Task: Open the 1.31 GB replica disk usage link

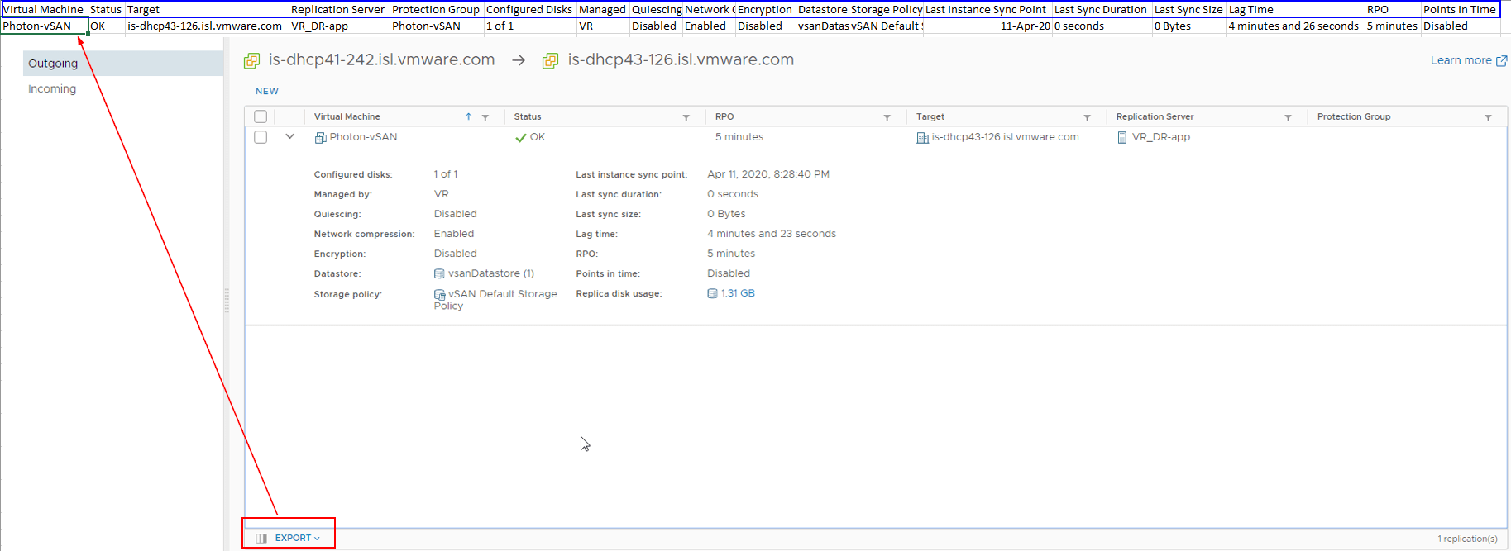Action: (x=737, y=293)
